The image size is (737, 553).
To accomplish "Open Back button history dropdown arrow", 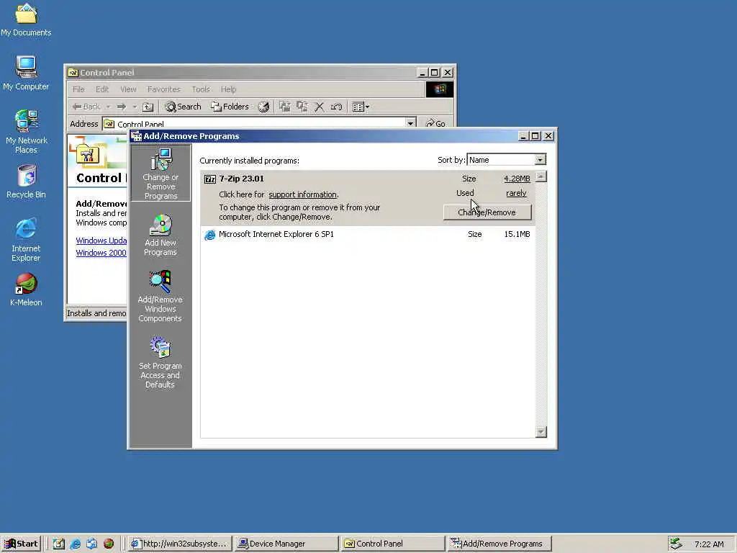I will click(108, 107).
